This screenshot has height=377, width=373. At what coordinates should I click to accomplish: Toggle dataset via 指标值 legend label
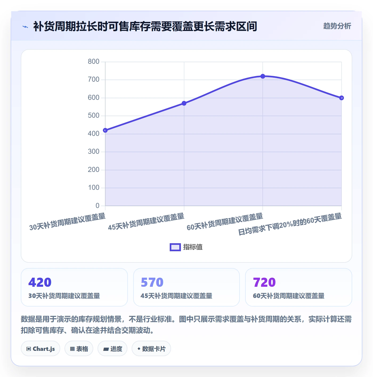click(x=193, y=247)
